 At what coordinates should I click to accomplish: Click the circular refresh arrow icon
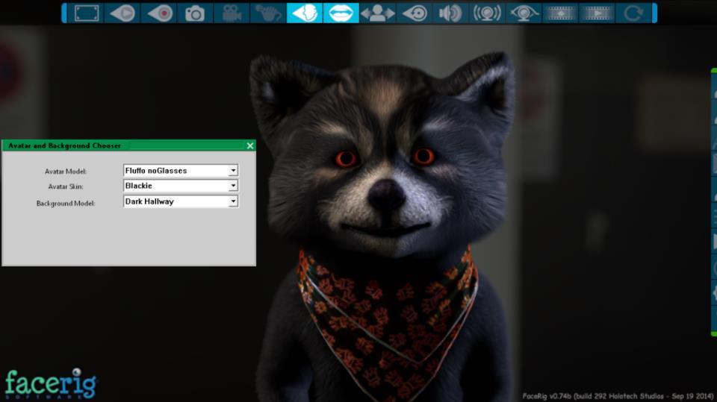pos(633,13)
